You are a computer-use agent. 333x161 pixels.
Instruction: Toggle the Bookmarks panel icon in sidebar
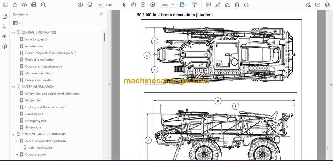(4, 26)
